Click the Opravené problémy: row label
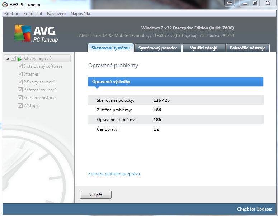 tap(116, 120)
